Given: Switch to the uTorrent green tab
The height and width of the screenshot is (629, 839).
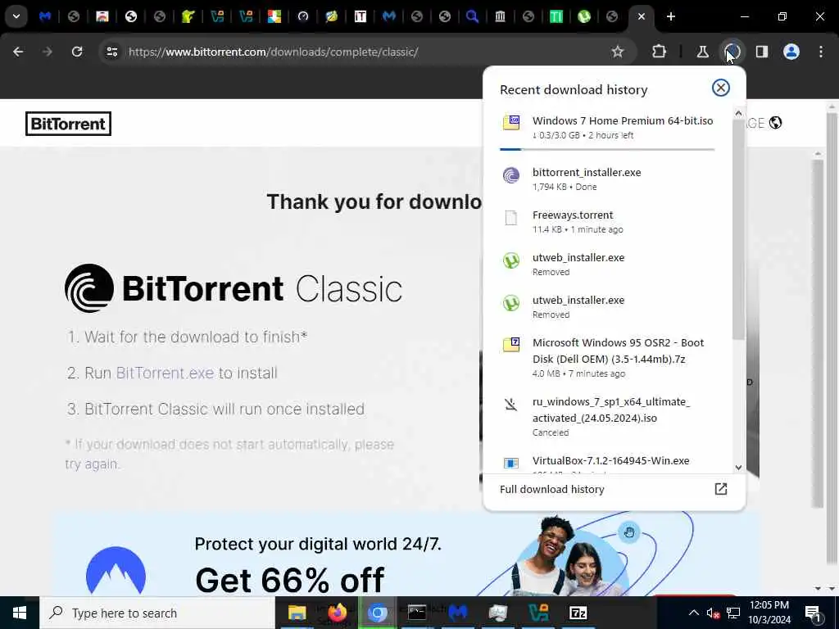Looking at the screenshot, I should [583, 16].
